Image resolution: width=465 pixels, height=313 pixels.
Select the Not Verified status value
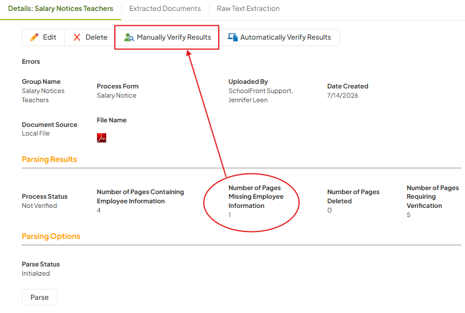[x=40, y=206]
